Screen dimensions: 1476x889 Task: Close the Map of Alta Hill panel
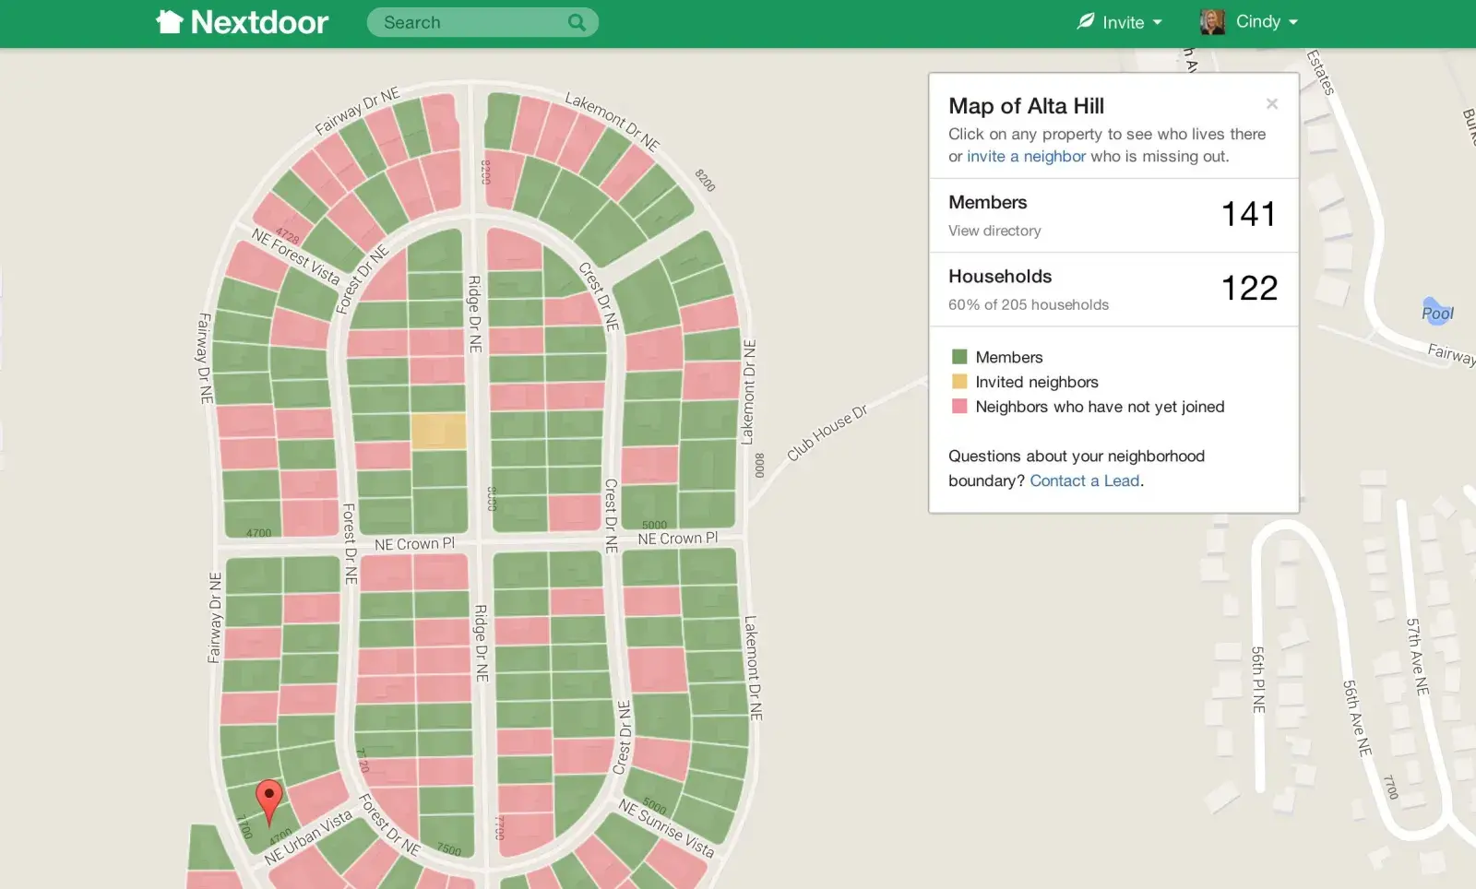point(1272,104)
